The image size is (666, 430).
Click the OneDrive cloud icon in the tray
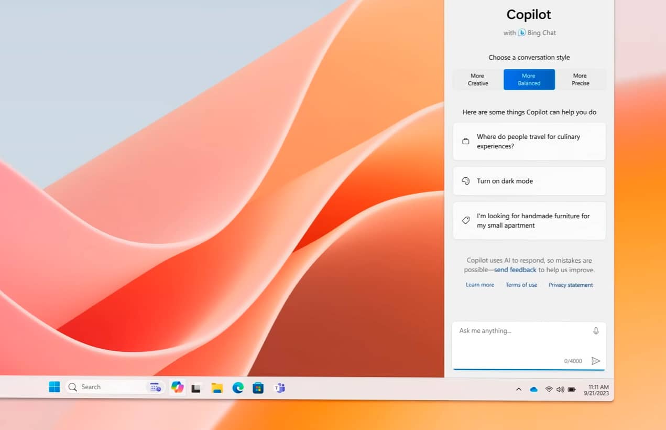pos(534,389)
